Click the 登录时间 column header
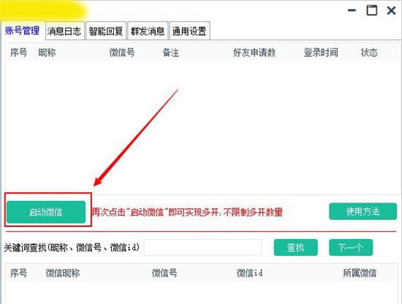 321,53
